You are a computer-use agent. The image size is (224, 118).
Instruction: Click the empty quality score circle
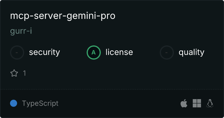[167, 53]
